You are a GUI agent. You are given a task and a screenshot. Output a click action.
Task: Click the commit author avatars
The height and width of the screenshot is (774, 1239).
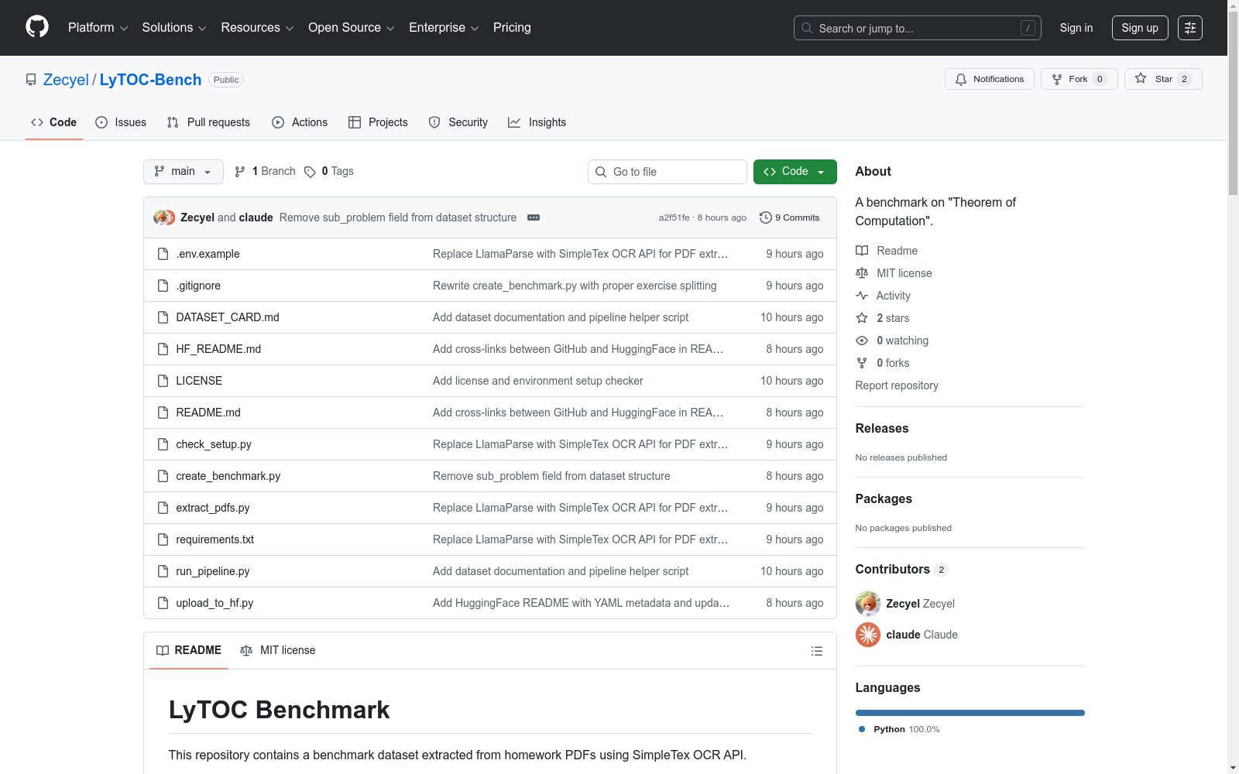tap(164, 217)
